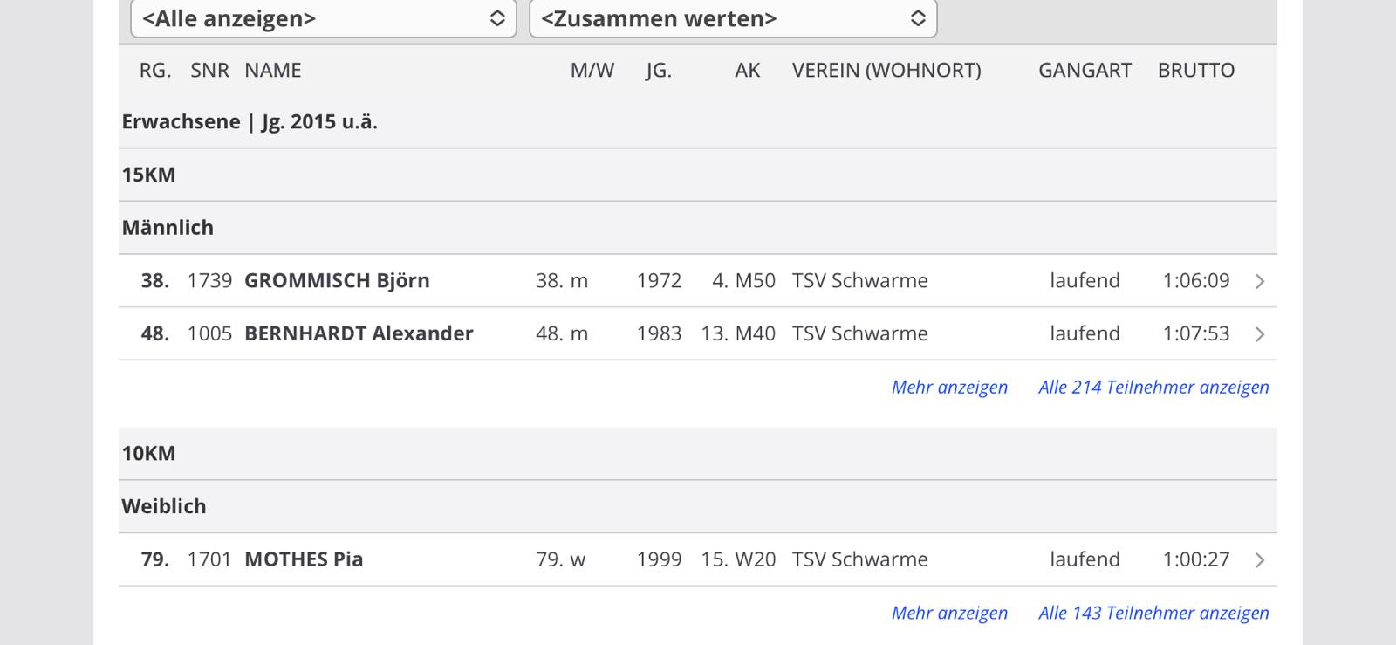
Task: Click the SNR column header
Action: 209,71
